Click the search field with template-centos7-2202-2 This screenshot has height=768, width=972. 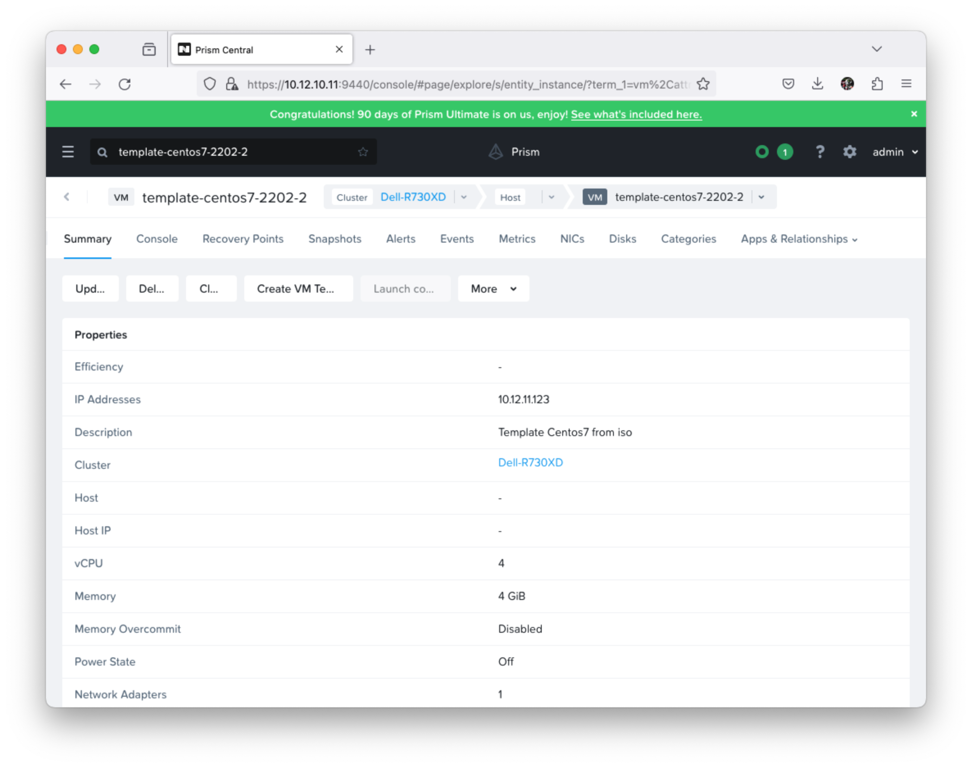(x=233, y=152)
